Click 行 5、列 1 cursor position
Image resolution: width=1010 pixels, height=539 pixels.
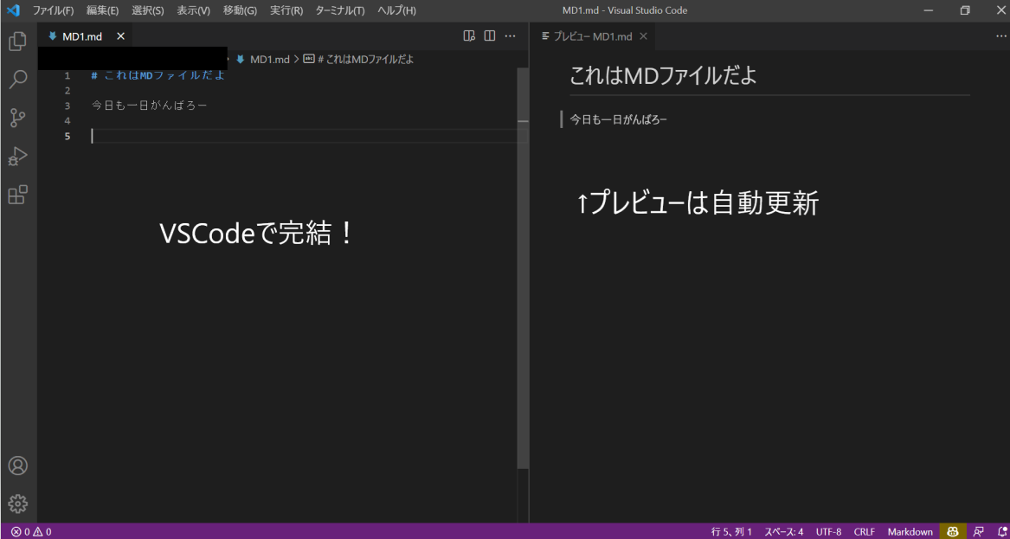731,532
